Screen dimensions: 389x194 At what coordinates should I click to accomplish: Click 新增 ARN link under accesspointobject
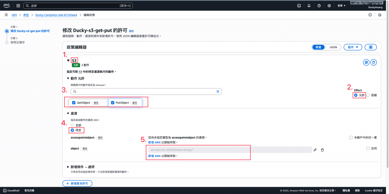tap(154, 142)
